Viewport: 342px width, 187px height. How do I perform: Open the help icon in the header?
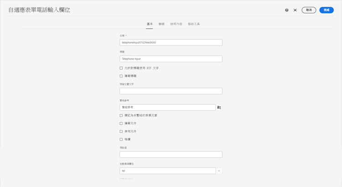287,10
